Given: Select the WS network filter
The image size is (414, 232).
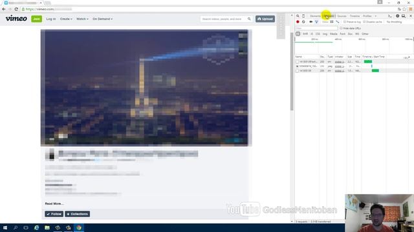Looking at the screenshot, I should 357,34.
